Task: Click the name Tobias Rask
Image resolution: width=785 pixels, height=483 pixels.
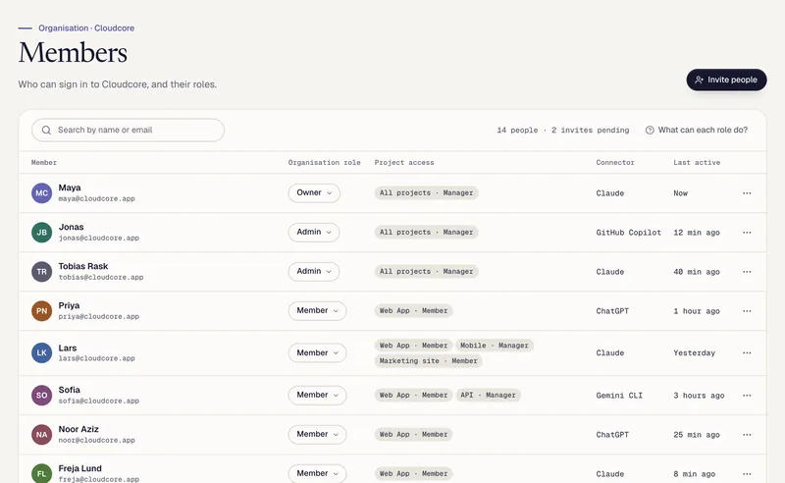Action: coord(83,266)
